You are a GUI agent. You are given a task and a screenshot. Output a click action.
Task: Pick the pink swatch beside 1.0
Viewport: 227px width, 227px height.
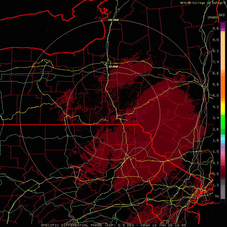point(223,153)
